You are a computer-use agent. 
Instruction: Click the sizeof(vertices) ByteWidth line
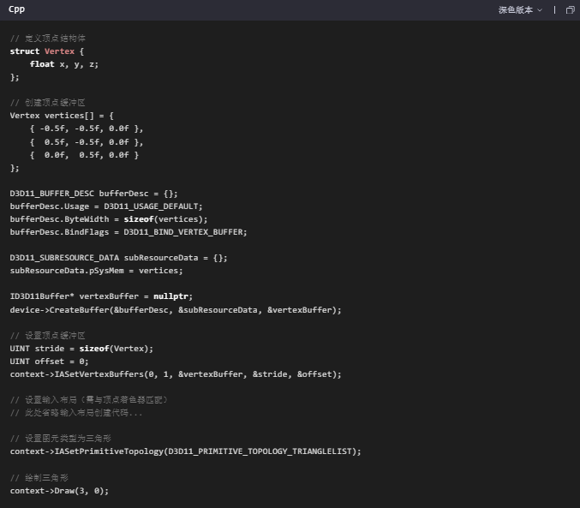click(109, 218)
